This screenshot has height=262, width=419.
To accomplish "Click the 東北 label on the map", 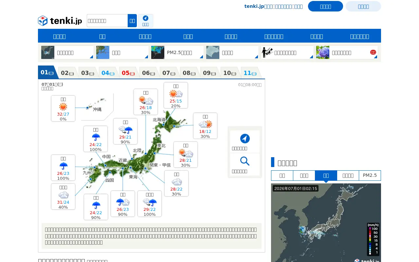I will coord(161,145).
